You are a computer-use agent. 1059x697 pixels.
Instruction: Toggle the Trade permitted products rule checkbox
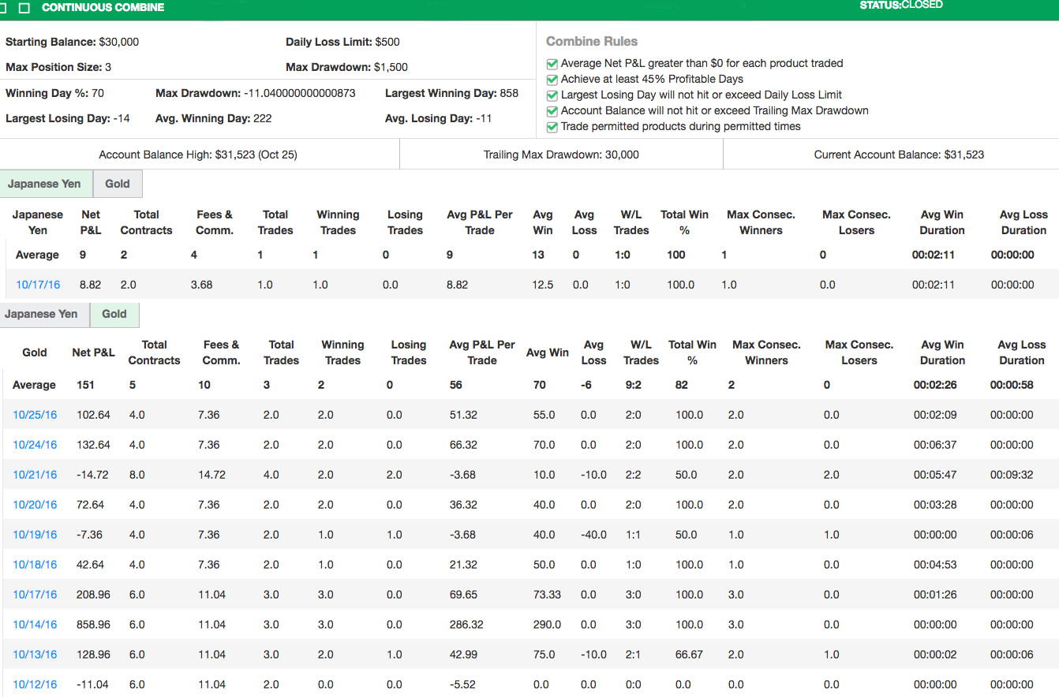(552, 127)
